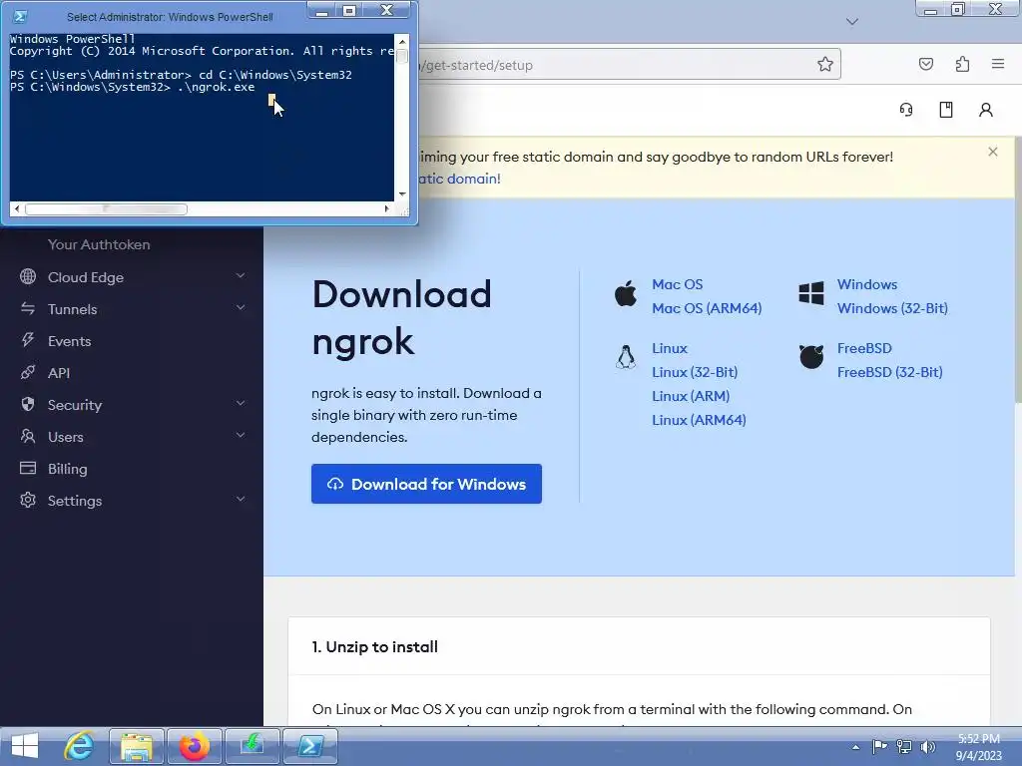Expand the Cloud Edge menu chevron

241,275
